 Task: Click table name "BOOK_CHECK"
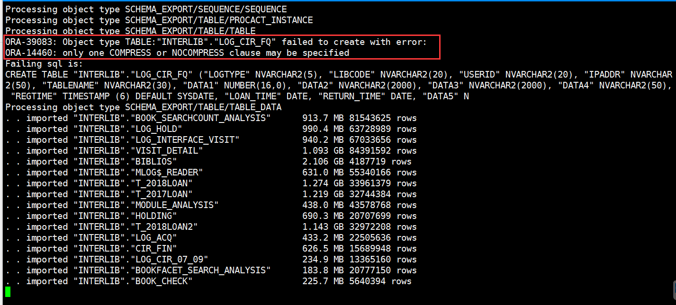click(162, 281)
